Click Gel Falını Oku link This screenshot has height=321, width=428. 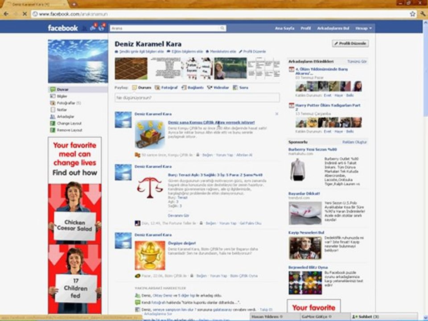click(x=250, y=223)
